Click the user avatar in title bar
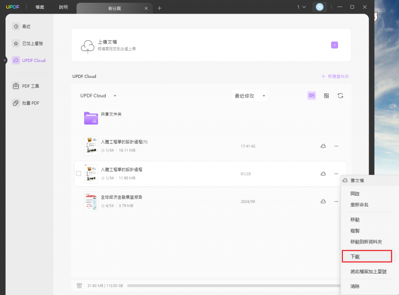Screen dimensions: 399x295 click(320, 7)
